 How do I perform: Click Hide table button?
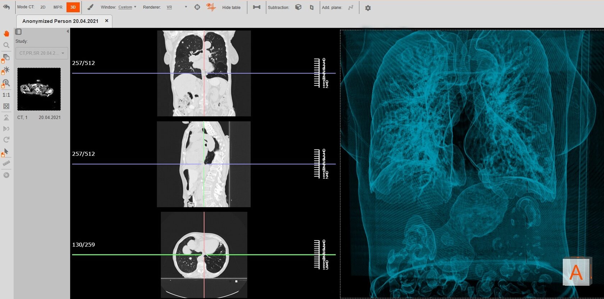[231, 8]
